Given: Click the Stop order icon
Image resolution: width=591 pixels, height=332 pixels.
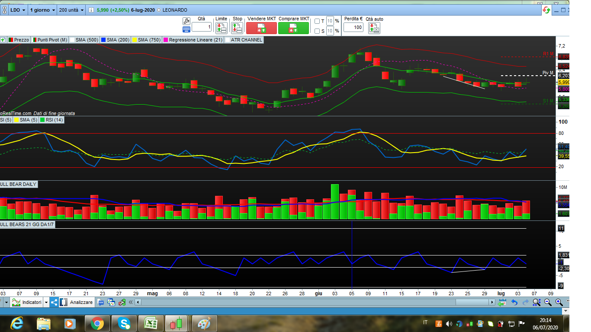Looking at the screenshot, I should tap(237, 28).
